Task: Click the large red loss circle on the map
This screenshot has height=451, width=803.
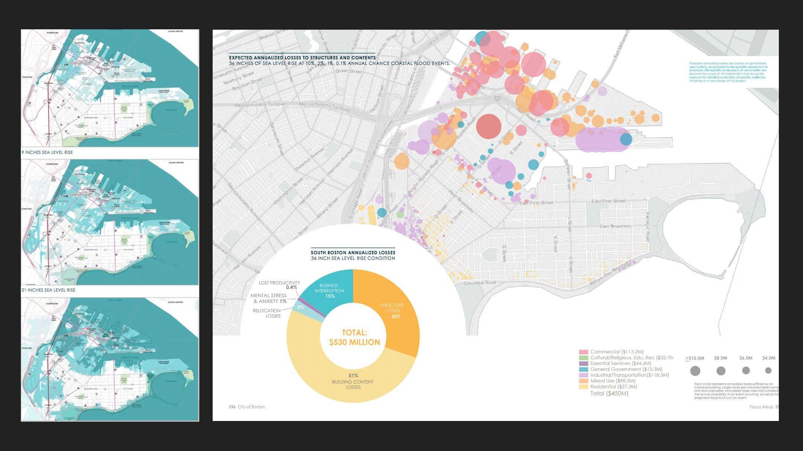Action: 489,126
